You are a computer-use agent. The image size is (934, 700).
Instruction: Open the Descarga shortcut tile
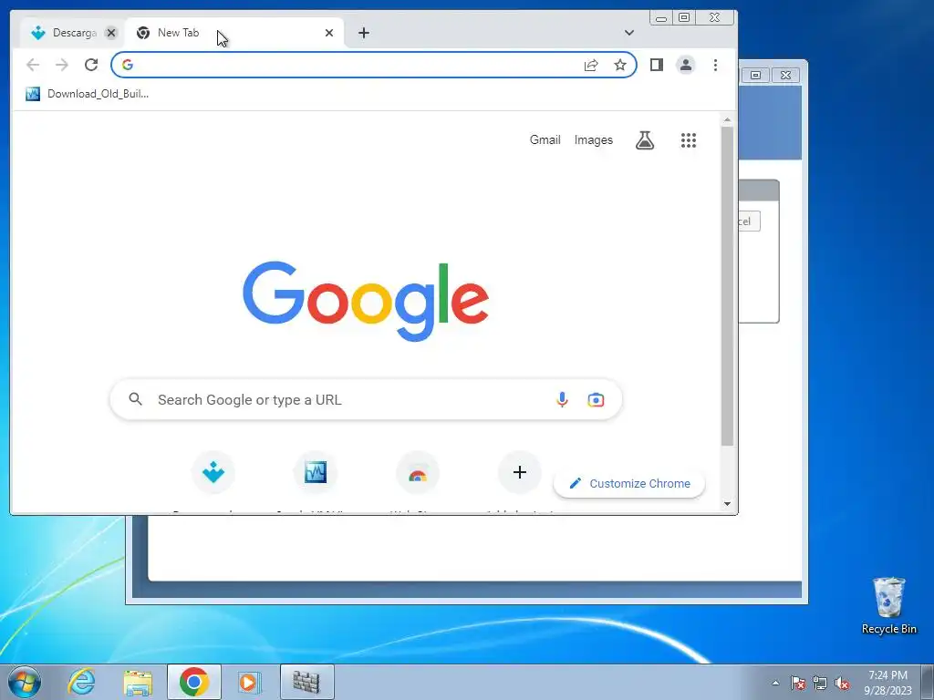pos(213,473)
